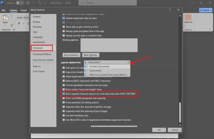
Task: Click the Search magnifier icon in title bar
Action: 82,3
